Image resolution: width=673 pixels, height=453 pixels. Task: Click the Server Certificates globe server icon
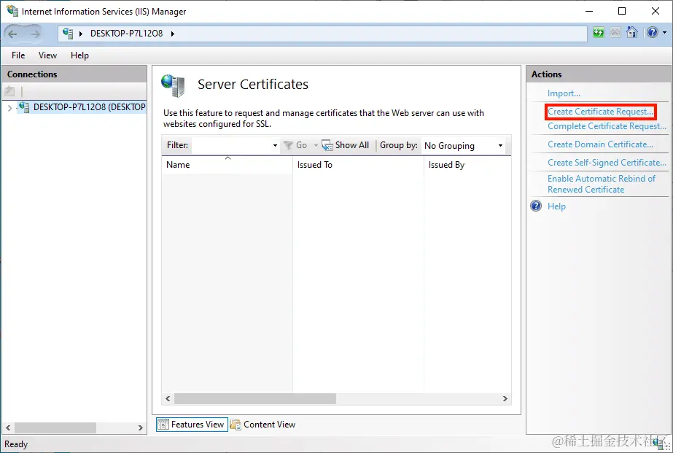[173, 85]
